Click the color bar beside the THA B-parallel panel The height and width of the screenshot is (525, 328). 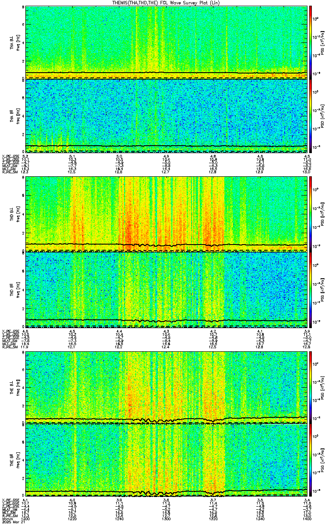pyautogui.click(x=311, y=116)
